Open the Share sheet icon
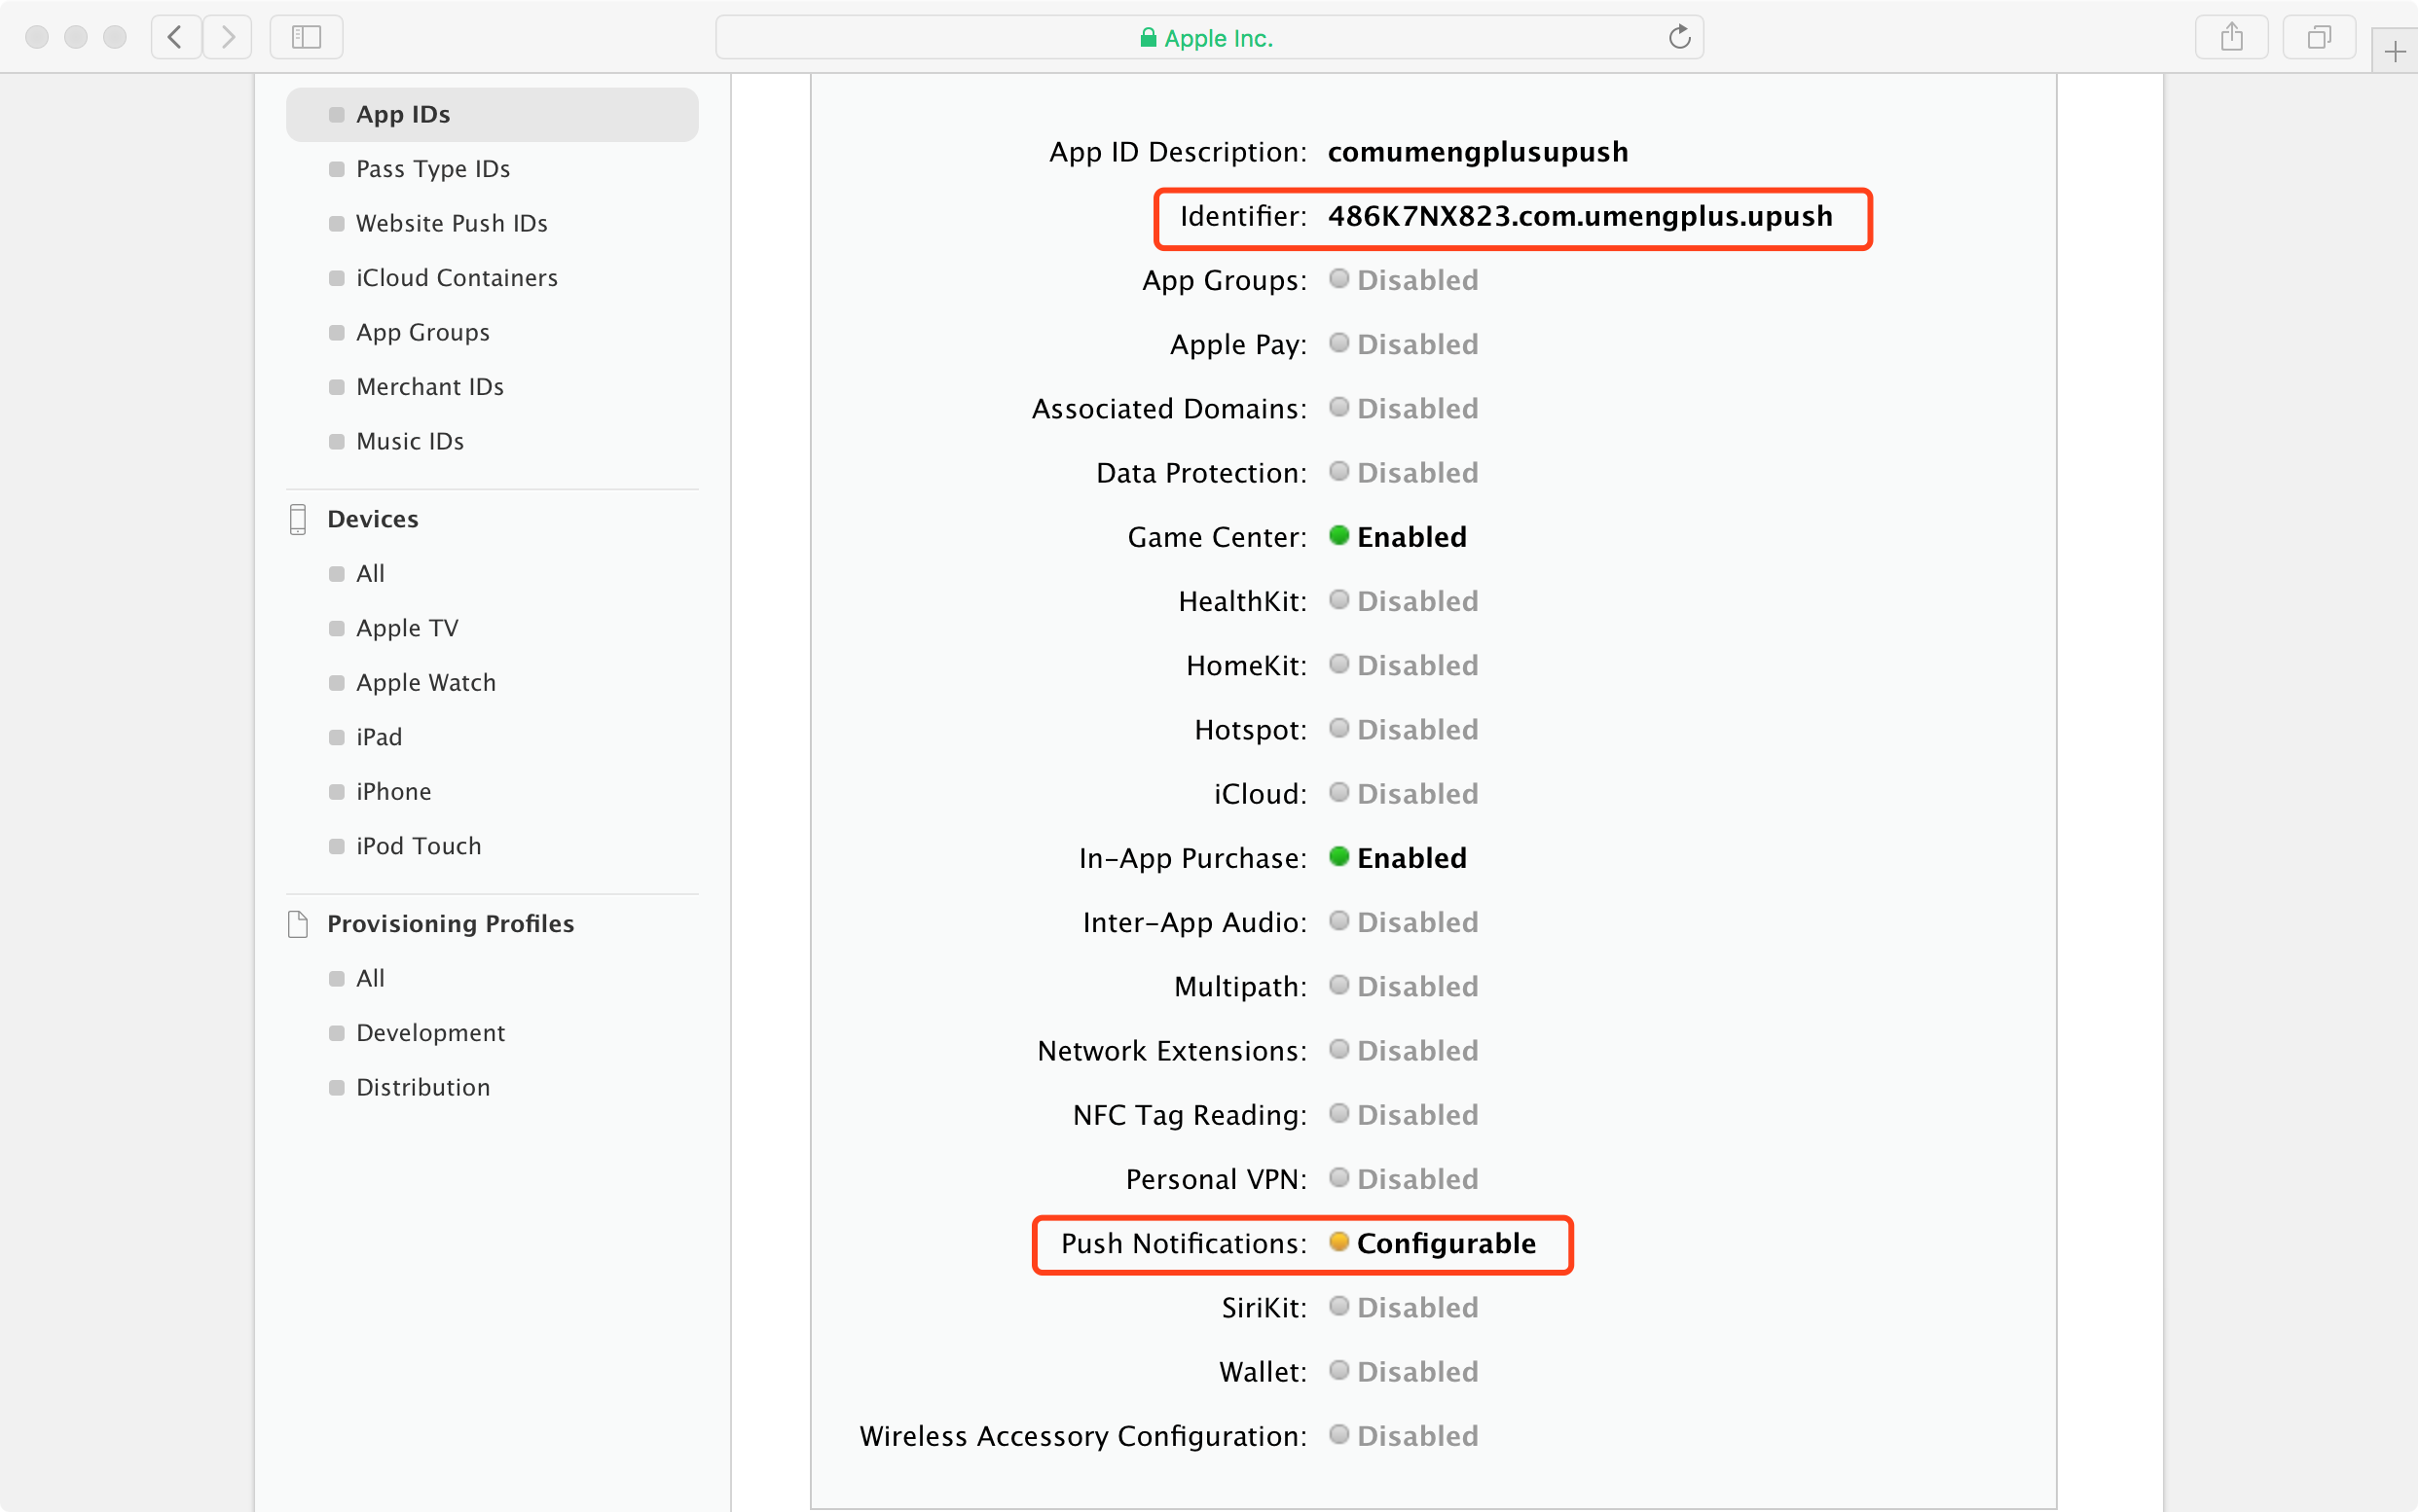The width and height of the screenshot is (2418, 1512). (x=2231, y=38)
